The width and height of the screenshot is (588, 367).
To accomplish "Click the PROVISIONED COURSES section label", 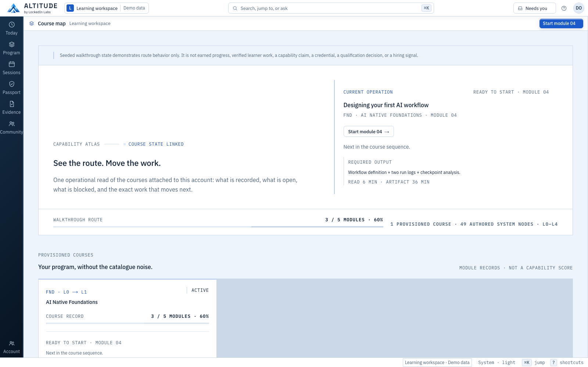I will tap(66, 255).
